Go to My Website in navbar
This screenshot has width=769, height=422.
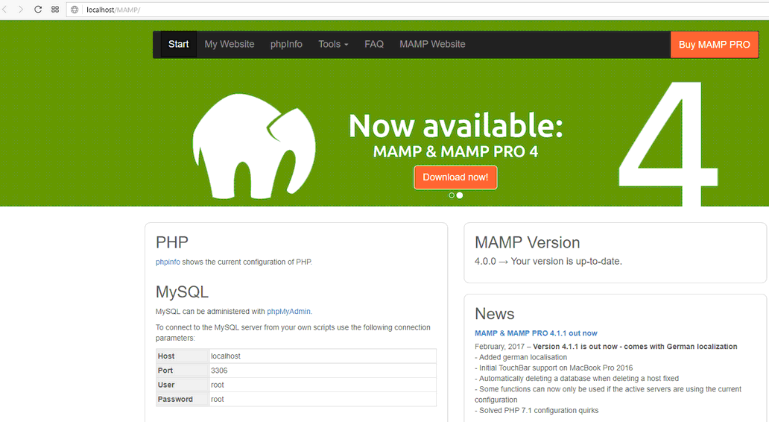230,44
